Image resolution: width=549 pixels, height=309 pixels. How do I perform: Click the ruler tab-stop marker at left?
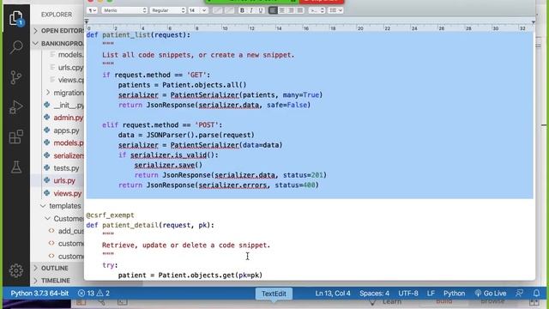coord(87,21)
